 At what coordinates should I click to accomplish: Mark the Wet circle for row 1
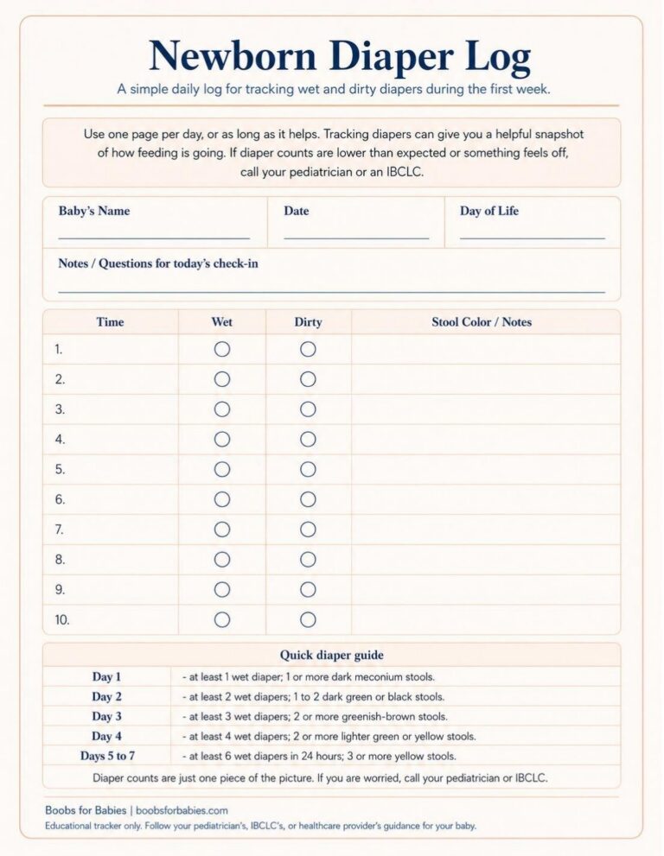coord(222,349)
